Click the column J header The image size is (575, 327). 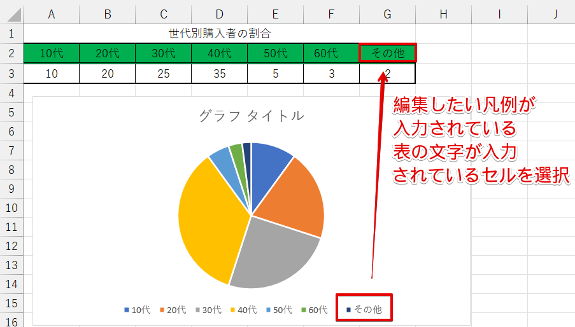coord(555,14)
